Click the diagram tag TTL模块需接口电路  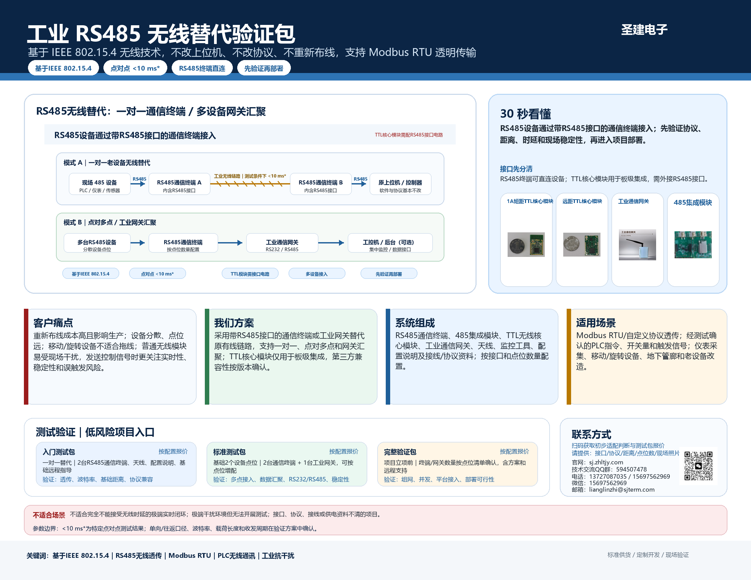(250, 274)
